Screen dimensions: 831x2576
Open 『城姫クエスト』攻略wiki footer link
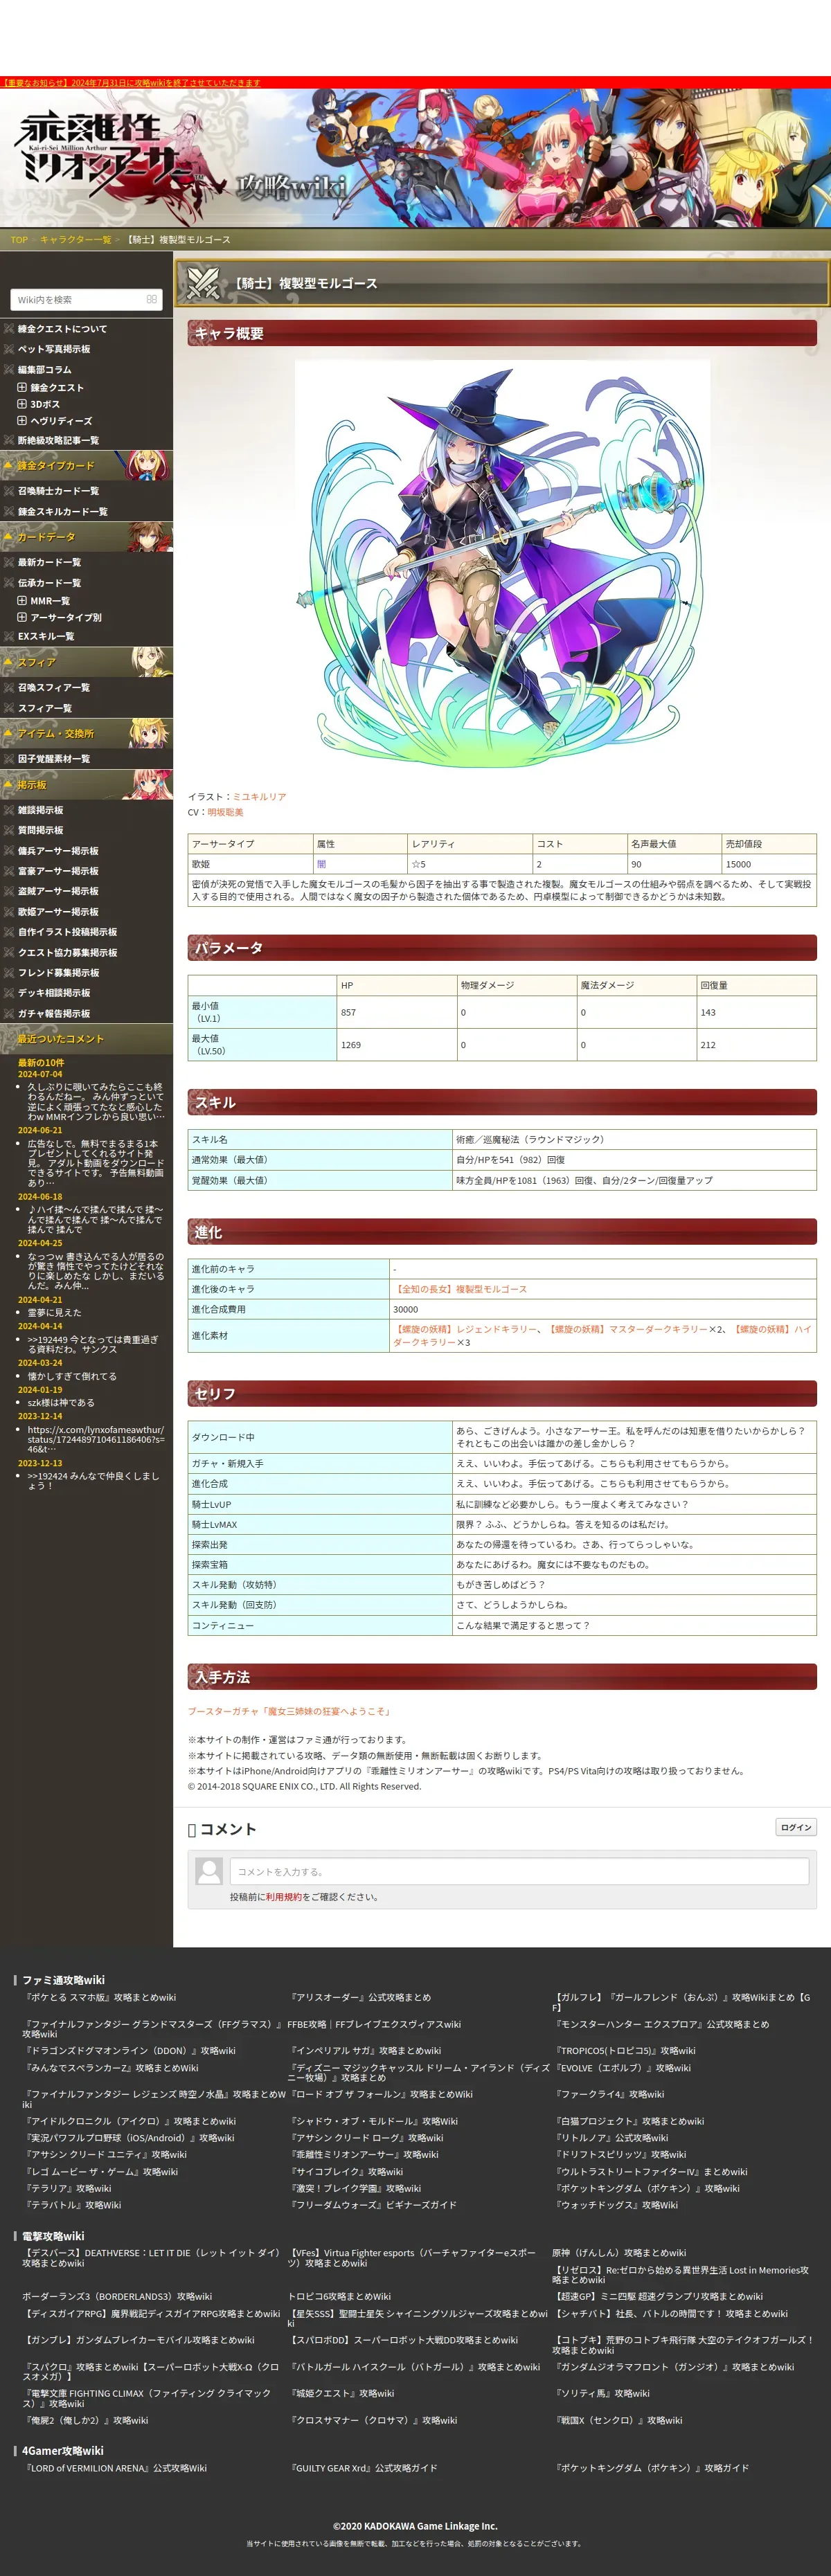pos(341,2393)
